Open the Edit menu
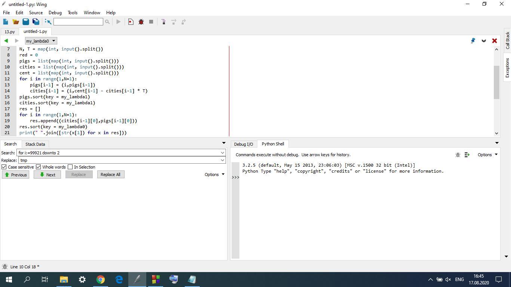Viewport: 511px width, 287px height. [19, 12]
